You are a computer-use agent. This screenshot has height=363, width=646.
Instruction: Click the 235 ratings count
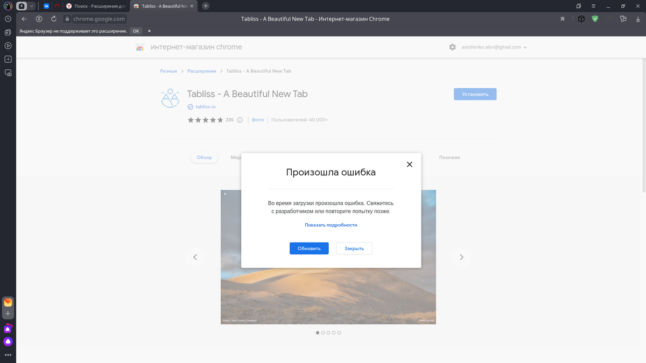(x=229, y=120)
